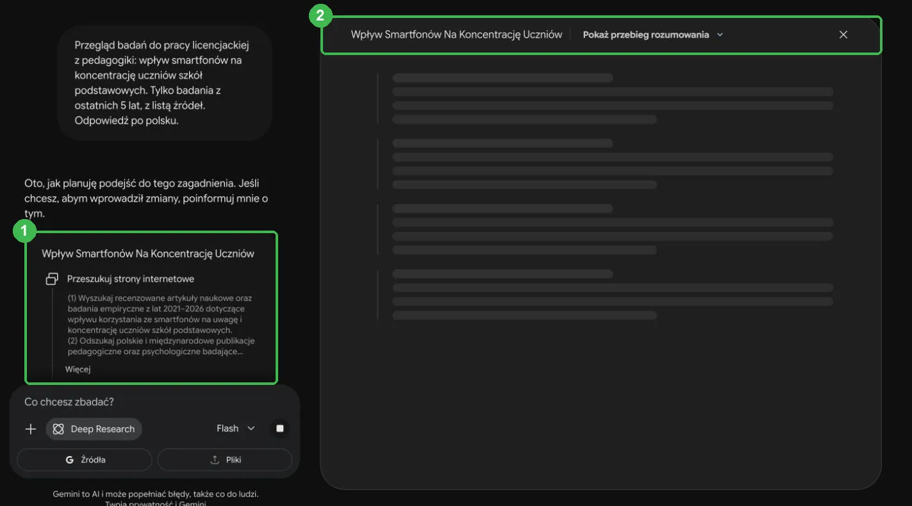Click the right panel header title Wpływ Smartfonów Na Koncentrację Uczniów
The width and height of the screenshot is (912, 506).
(x=456, y=35)
